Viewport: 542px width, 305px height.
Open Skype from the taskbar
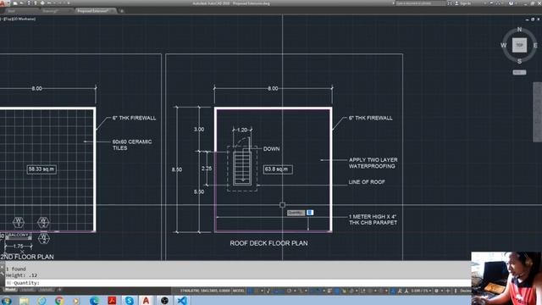coord(130,301)
